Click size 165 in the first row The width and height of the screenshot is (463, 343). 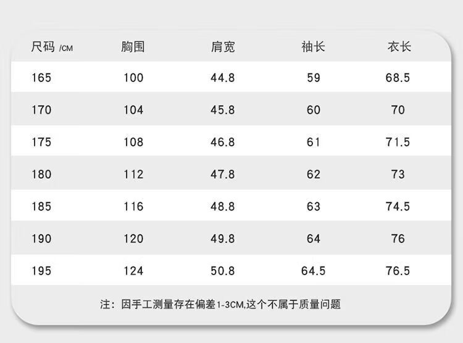point(41,78)
